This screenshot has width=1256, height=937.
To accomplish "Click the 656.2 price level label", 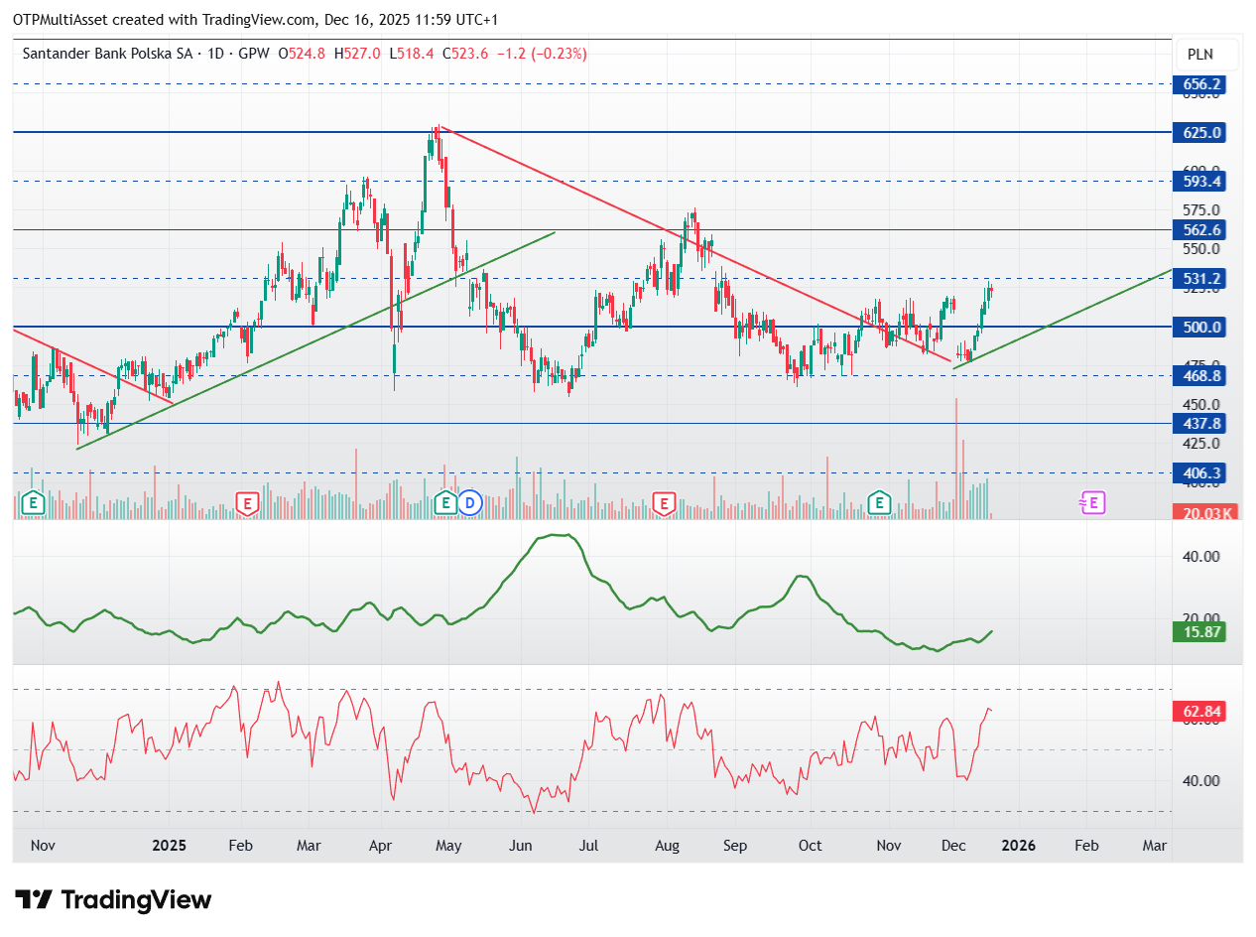I will [x=1200, y=84].
